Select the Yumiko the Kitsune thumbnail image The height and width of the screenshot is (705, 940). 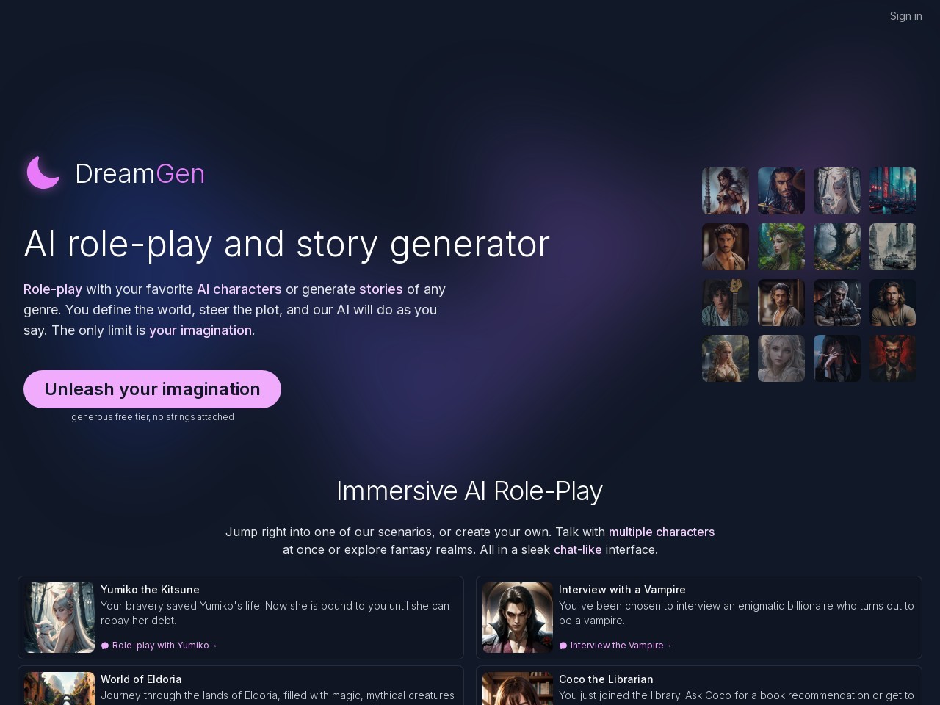pyautogui.click(x=59, y=618)
